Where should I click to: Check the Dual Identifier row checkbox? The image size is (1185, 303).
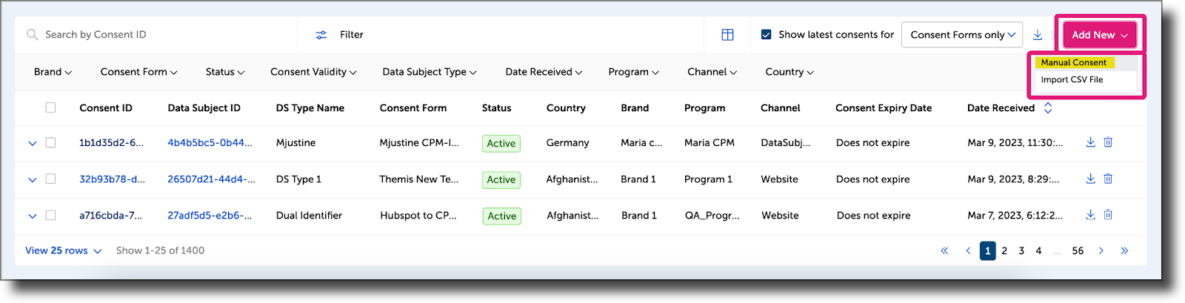pos(50,215)
